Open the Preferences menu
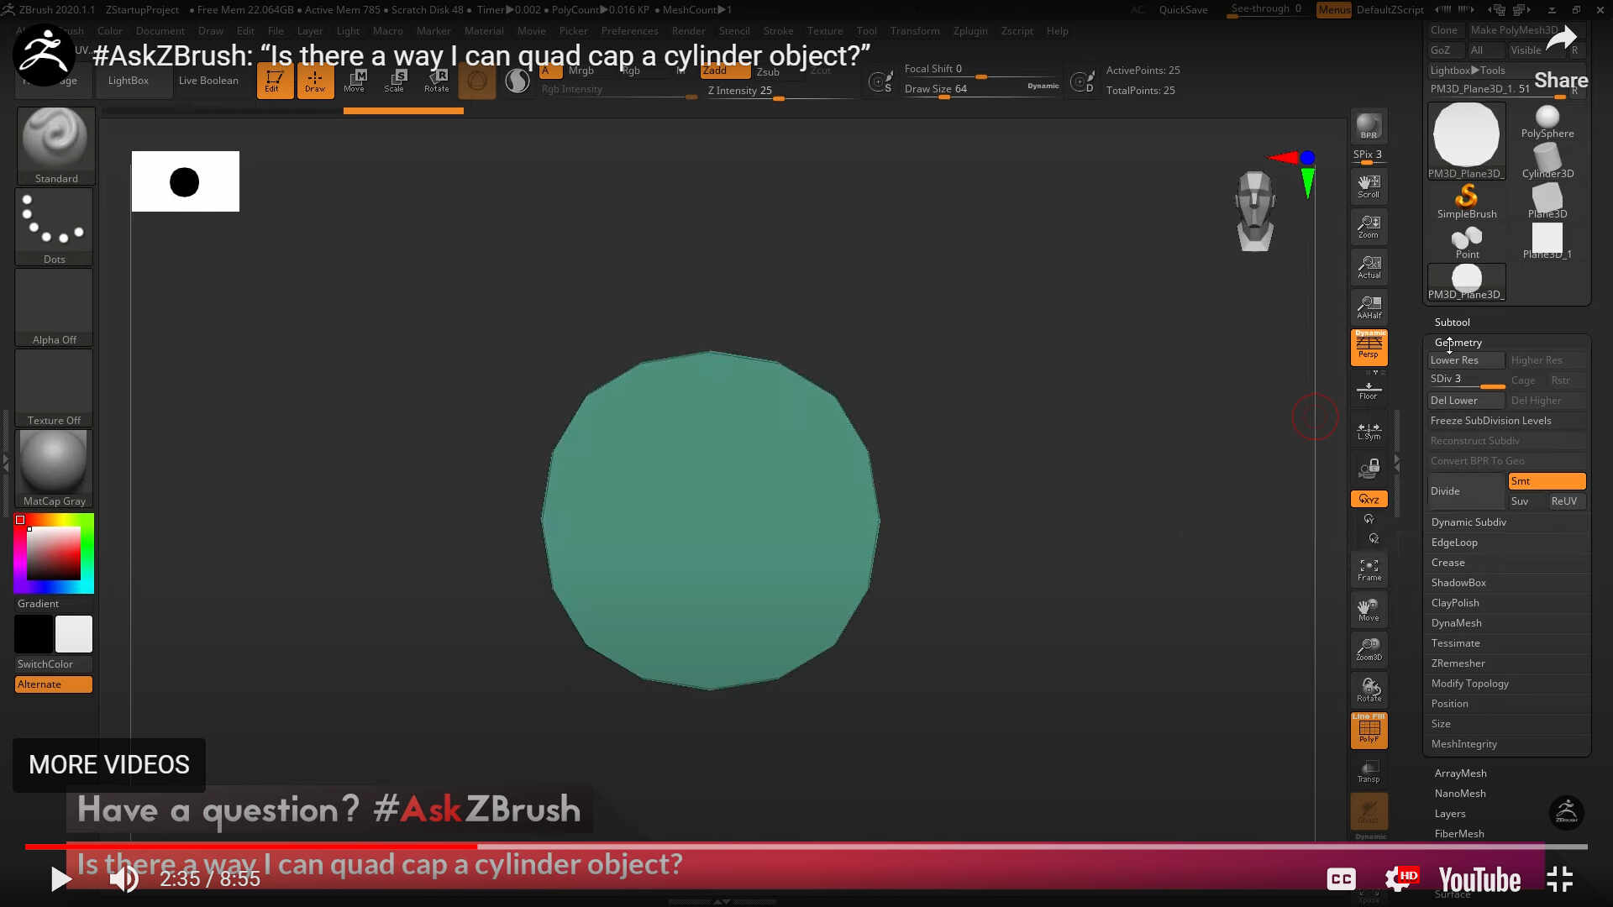The width and height of the screenshot is (1613, 907). [629, 31]
